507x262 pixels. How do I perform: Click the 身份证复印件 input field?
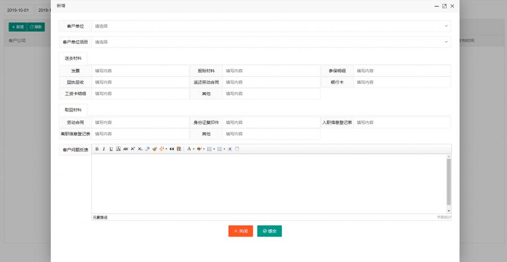271,122
